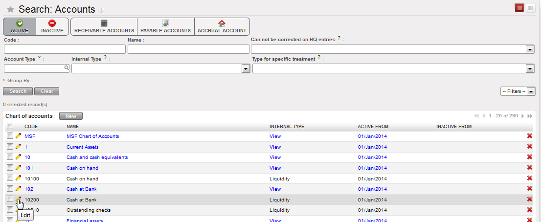Click the Account Type search magnifier icon
The height and width of the screenshot is (222, 541).
point(67,69)
